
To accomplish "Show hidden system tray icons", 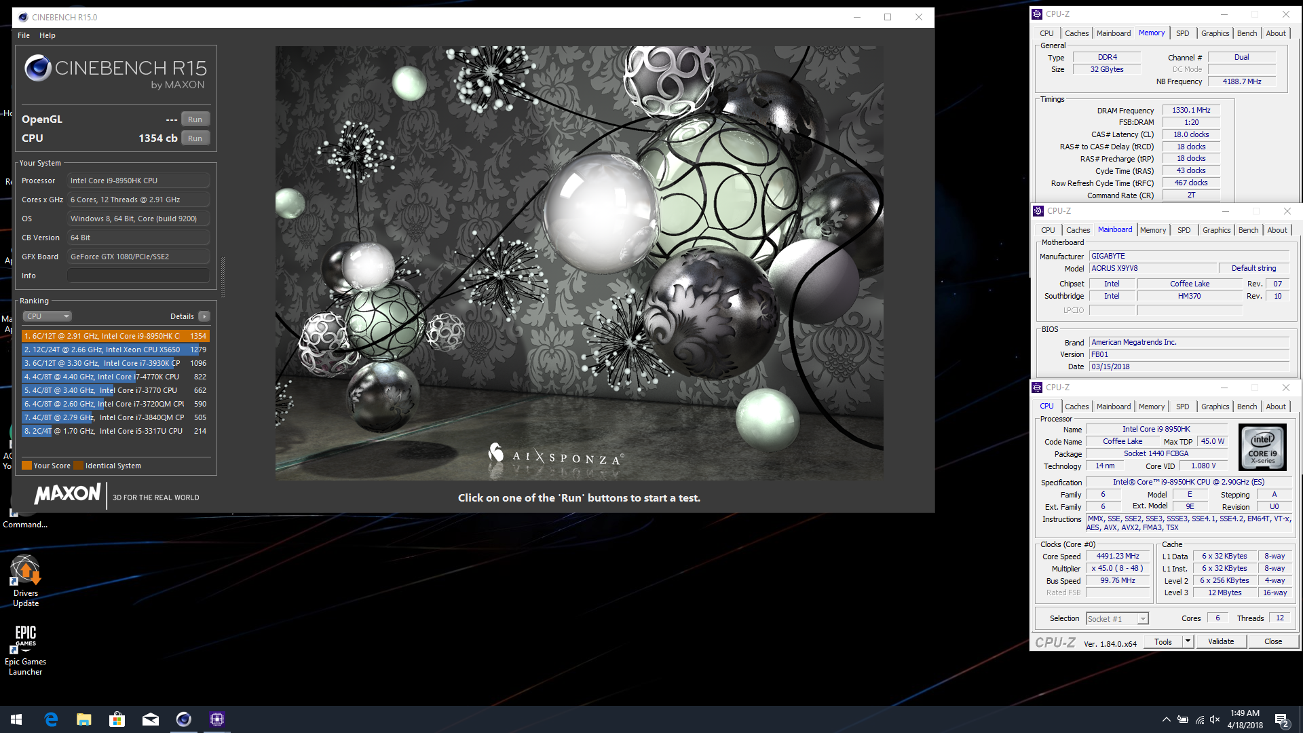I will 1166,719.
